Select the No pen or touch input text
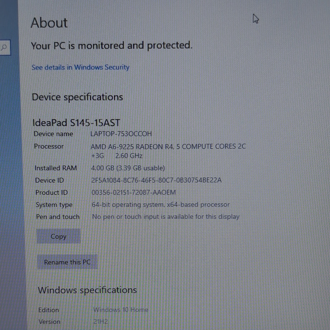 click(x=166, y=217)
